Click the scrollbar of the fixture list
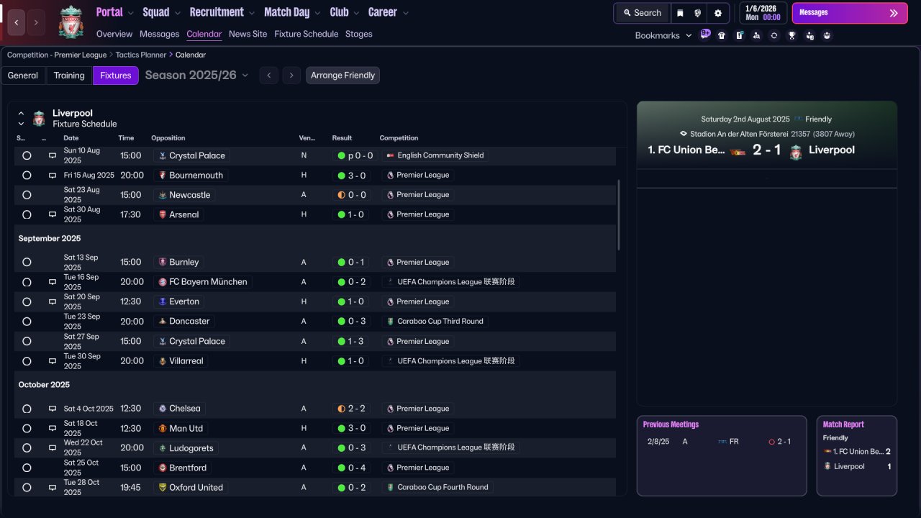 [x=618, y=215]
